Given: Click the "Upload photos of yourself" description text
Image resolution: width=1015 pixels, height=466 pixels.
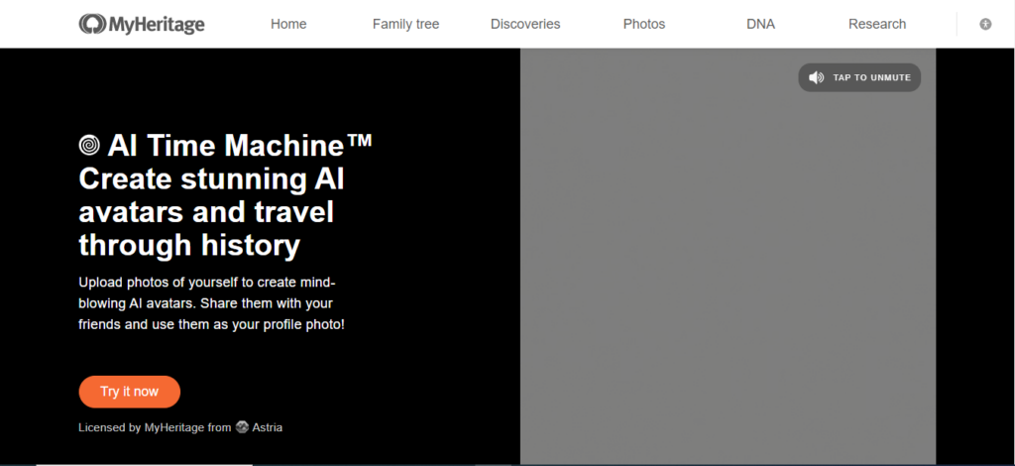Looking at the screenshot, I should (x=211, y=301).
